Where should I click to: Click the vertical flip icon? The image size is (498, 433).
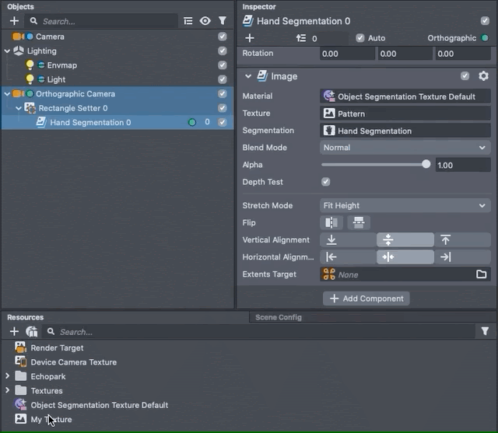(x=358, y=223)
